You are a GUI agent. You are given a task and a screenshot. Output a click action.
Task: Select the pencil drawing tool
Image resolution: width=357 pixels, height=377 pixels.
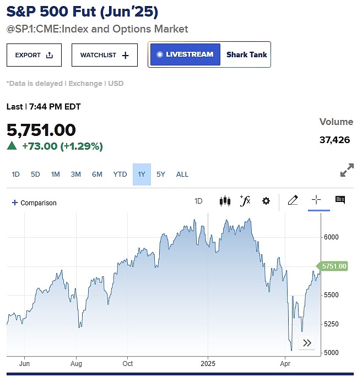click(x=293, y=200)
